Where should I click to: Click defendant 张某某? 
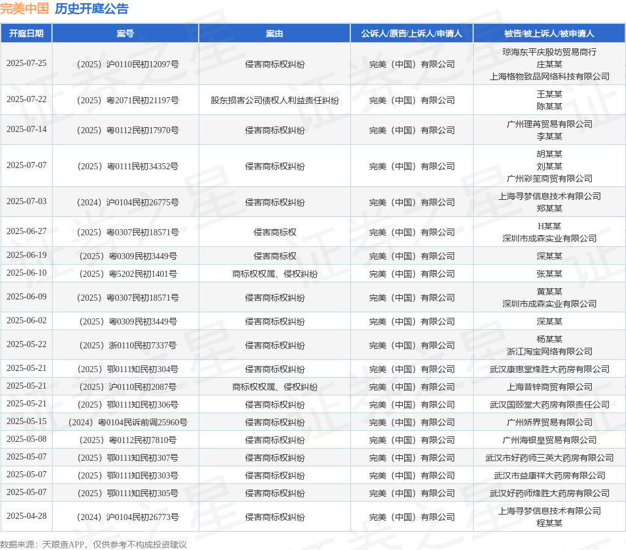(x=550, y=274)
